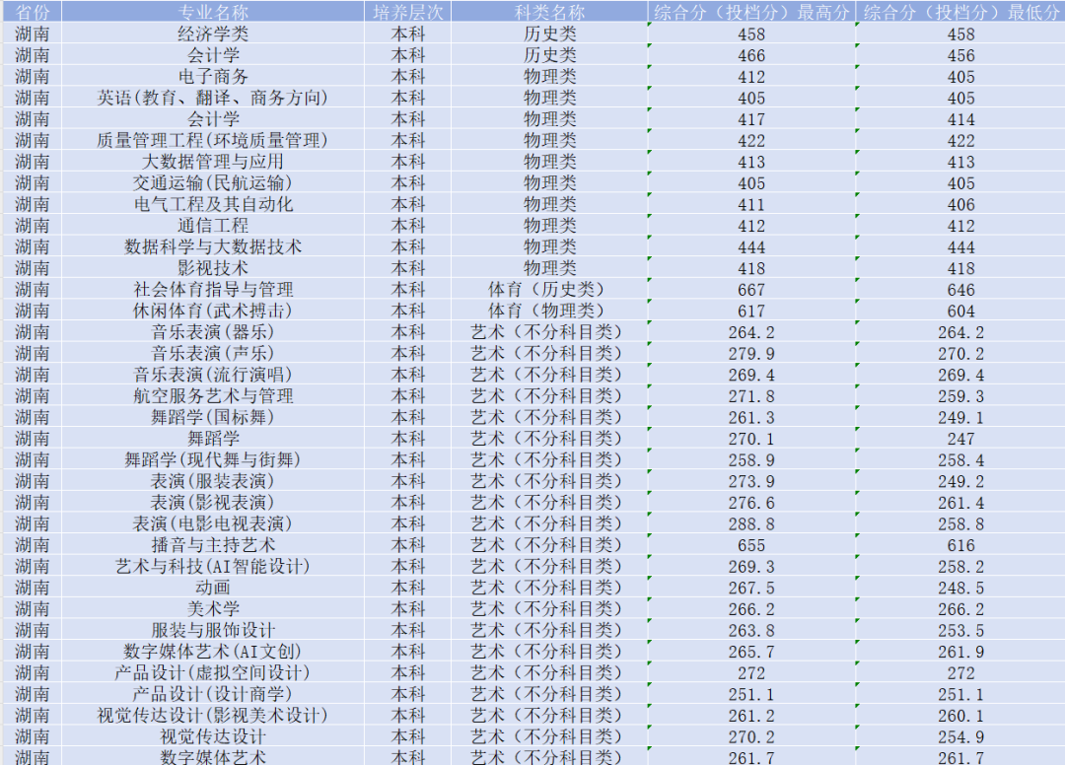This screenshot has height=765, width=1065.
Task: Select the score value 265.7
Action: (751, 651)
